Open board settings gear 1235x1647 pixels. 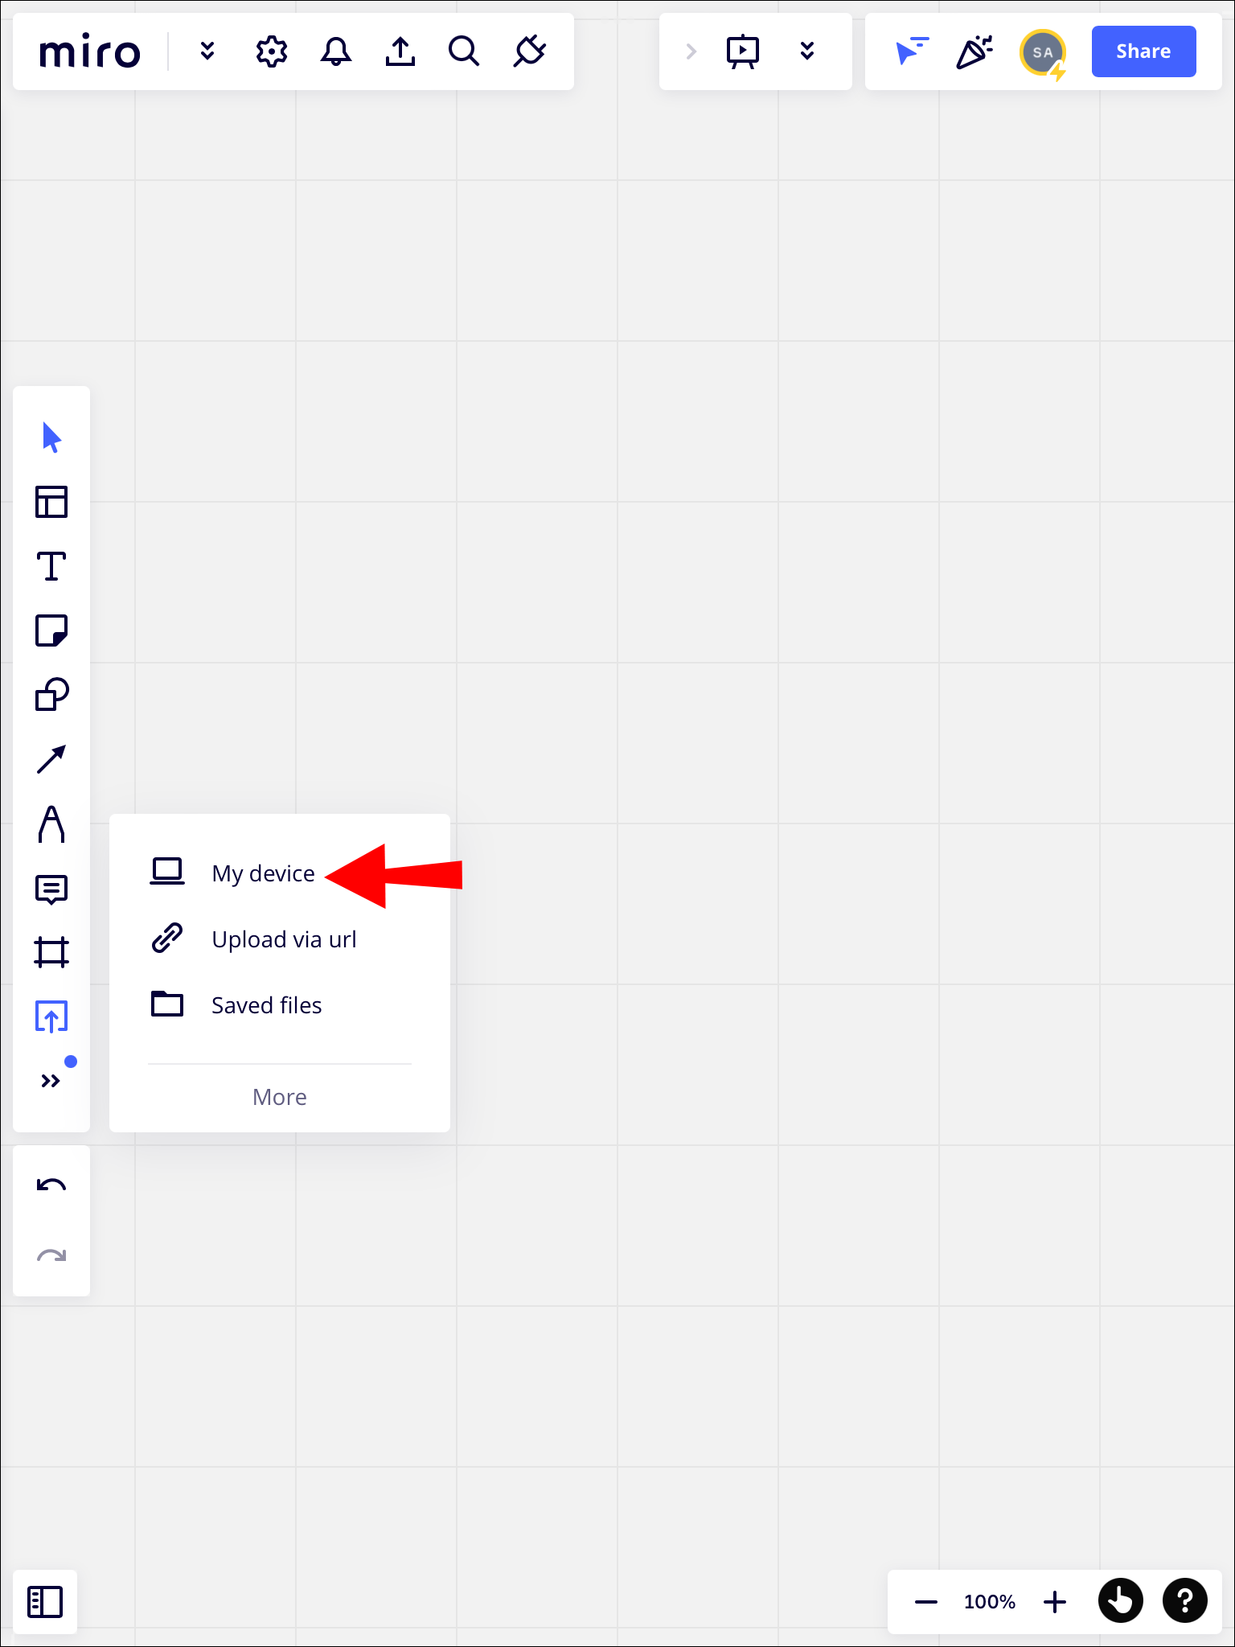[x=272, y=51]
